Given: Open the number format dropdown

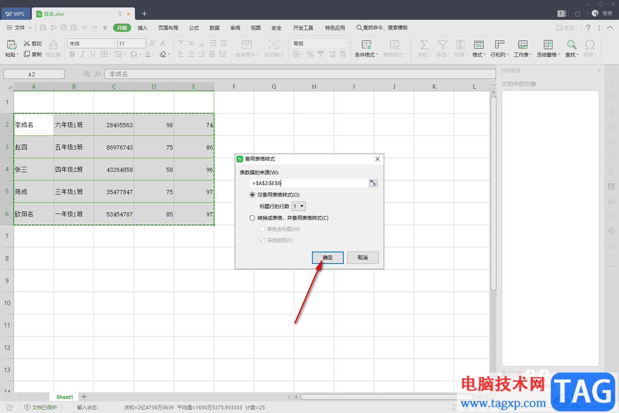Looking at the screenshot, I should (x=345, y=43).
